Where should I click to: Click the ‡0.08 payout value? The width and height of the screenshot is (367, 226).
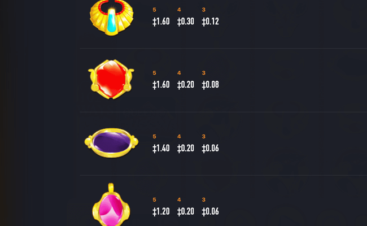210,85
